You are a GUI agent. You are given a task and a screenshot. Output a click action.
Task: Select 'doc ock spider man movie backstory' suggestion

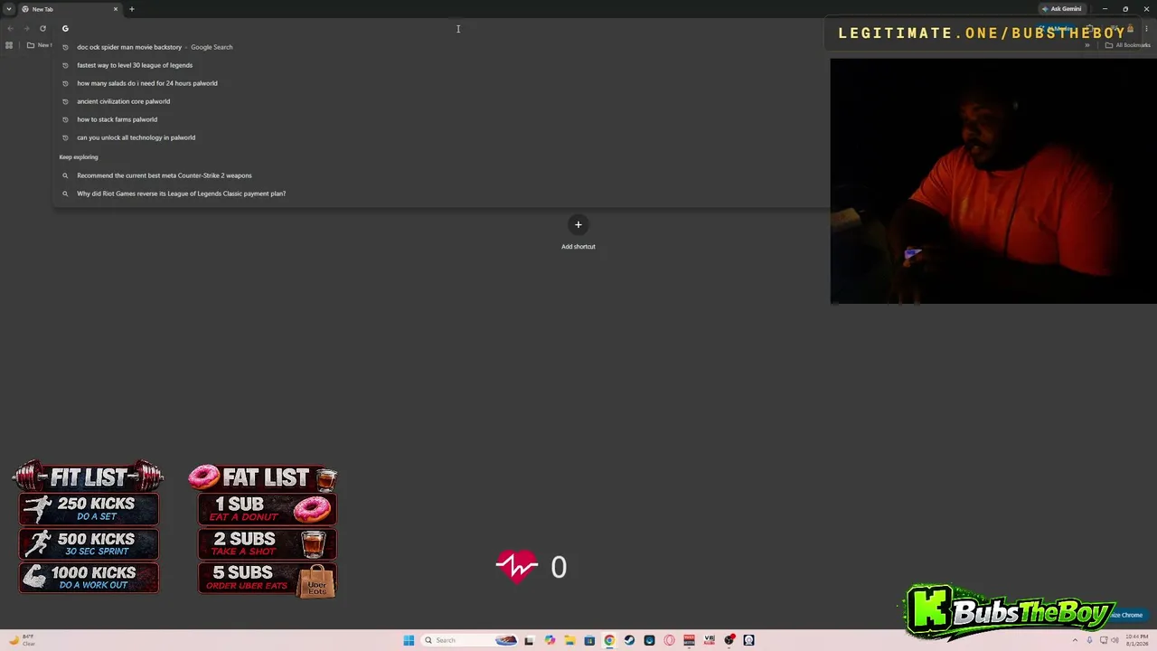[x=441, y=47]
